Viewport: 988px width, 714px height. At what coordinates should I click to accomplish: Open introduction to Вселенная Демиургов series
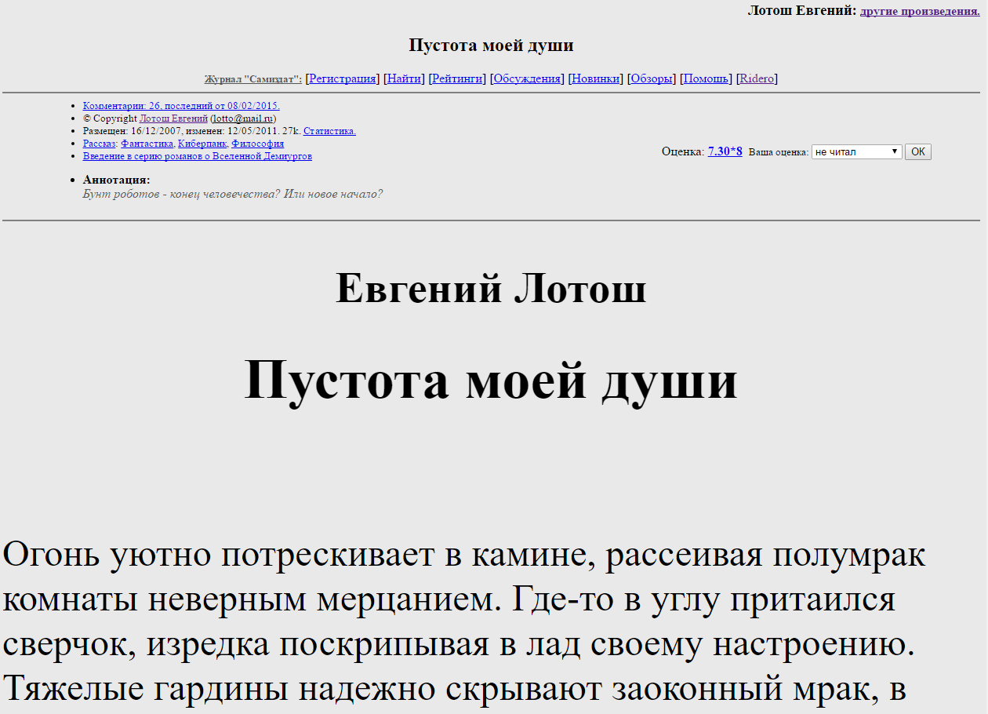(x=197, y=156)
